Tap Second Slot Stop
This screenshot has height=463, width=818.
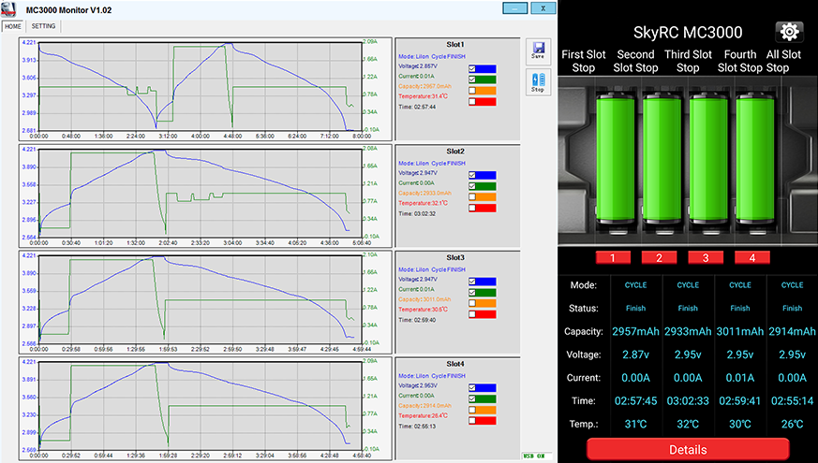[635, 61]
